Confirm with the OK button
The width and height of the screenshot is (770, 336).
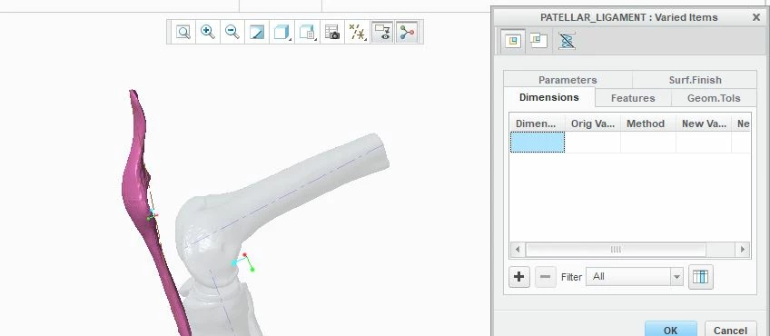tap(670, 330)
